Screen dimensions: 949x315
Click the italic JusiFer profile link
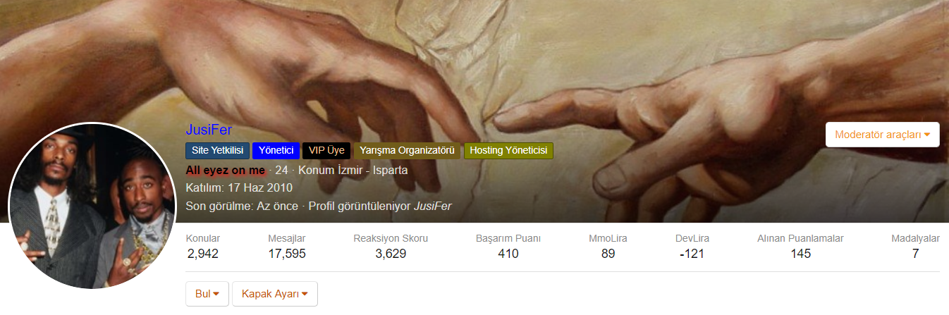(x=432, y=206)
